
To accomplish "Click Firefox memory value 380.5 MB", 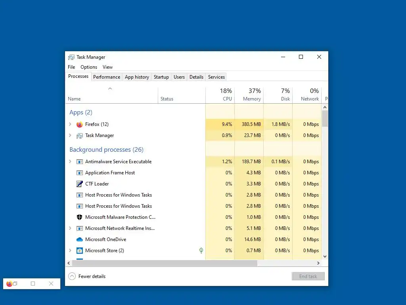I will 251,124.
